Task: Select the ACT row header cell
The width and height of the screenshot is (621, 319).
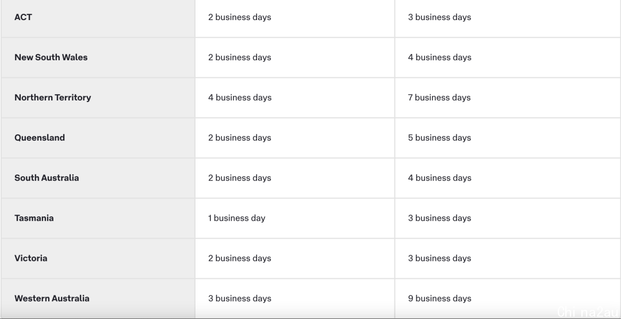Action: 98,18
